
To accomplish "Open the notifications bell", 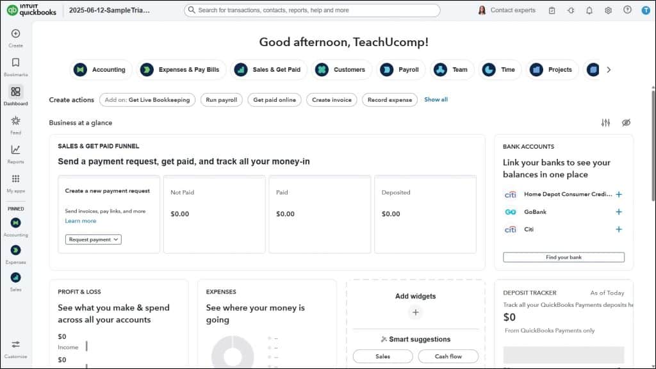I will coord(589,10).
